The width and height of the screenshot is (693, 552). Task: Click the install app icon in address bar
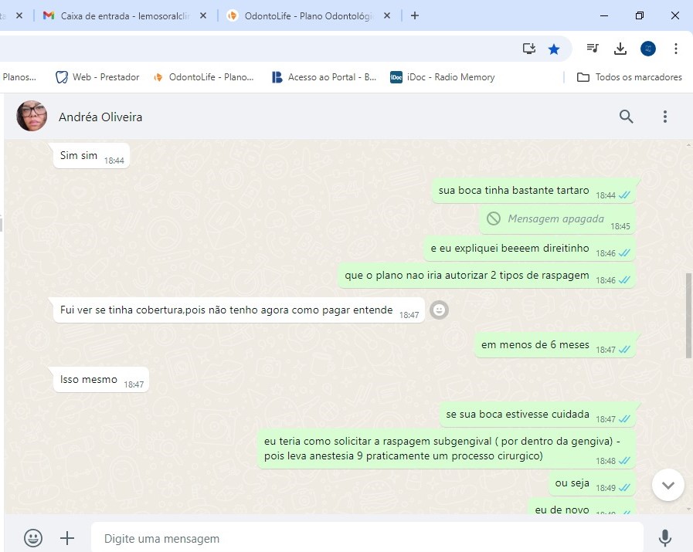point(529,49)
